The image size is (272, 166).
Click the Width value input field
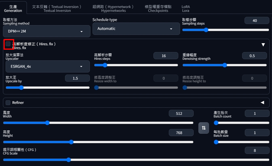181,113
